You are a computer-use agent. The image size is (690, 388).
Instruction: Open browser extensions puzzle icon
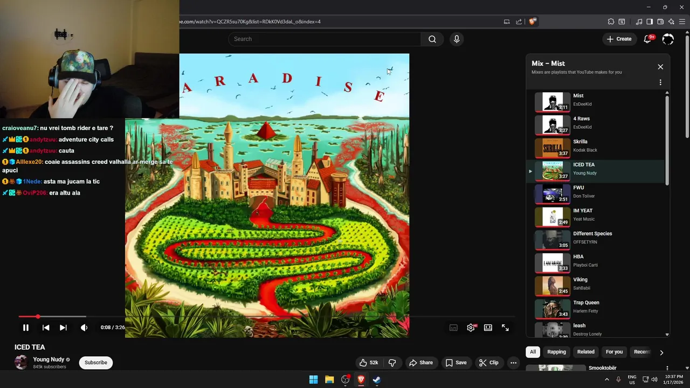point(611,22)
